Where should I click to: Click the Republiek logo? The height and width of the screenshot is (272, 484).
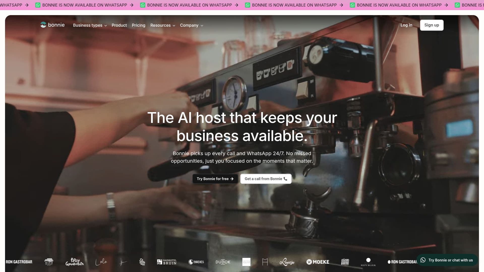point(368,262)
